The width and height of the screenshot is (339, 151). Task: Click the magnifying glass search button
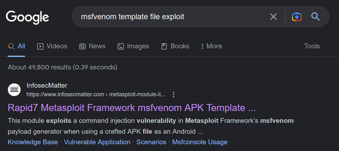[x=315, y=16]
